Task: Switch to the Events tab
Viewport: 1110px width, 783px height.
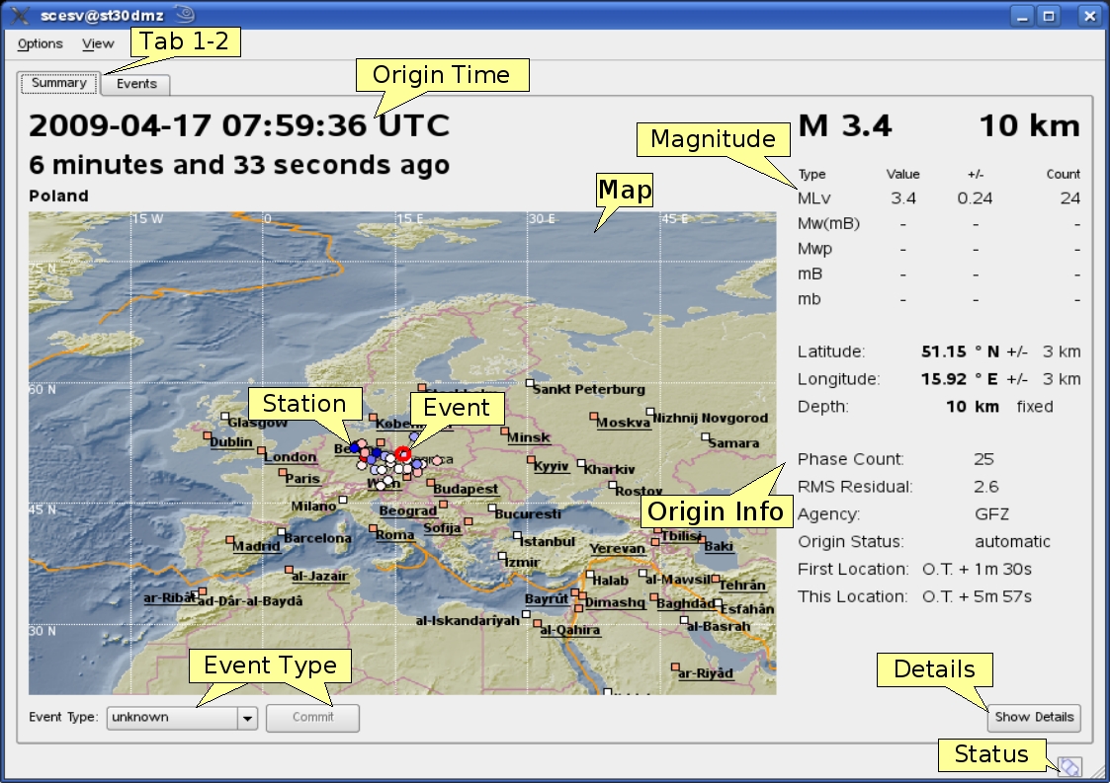Action: pos(136,84)
